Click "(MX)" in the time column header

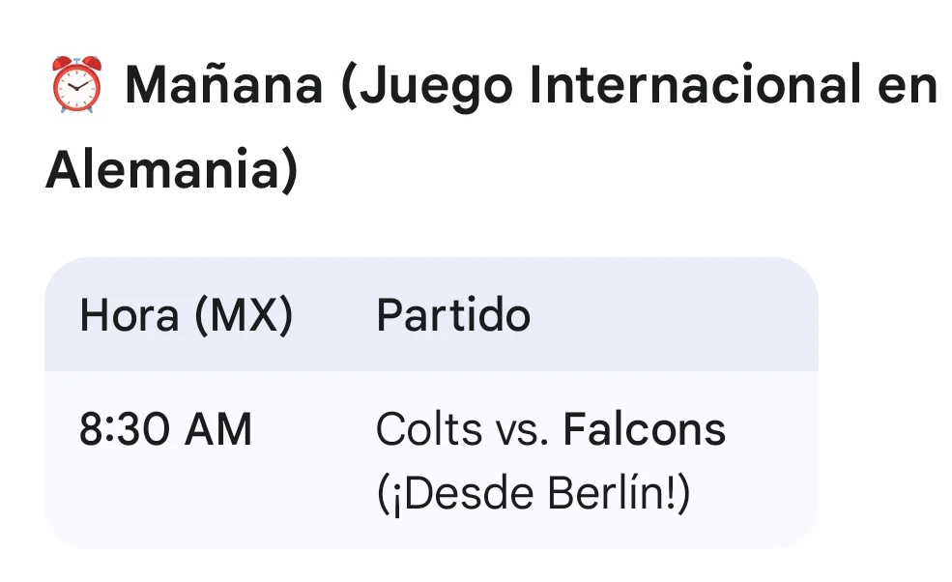click(x=244, y=316)
